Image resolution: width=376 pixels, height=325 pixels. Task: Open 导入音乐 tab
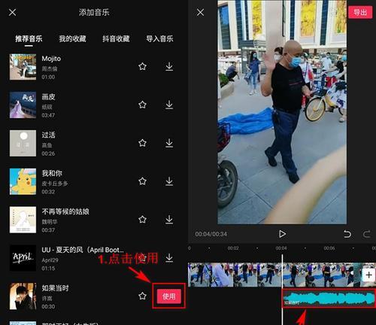[159, 39]
